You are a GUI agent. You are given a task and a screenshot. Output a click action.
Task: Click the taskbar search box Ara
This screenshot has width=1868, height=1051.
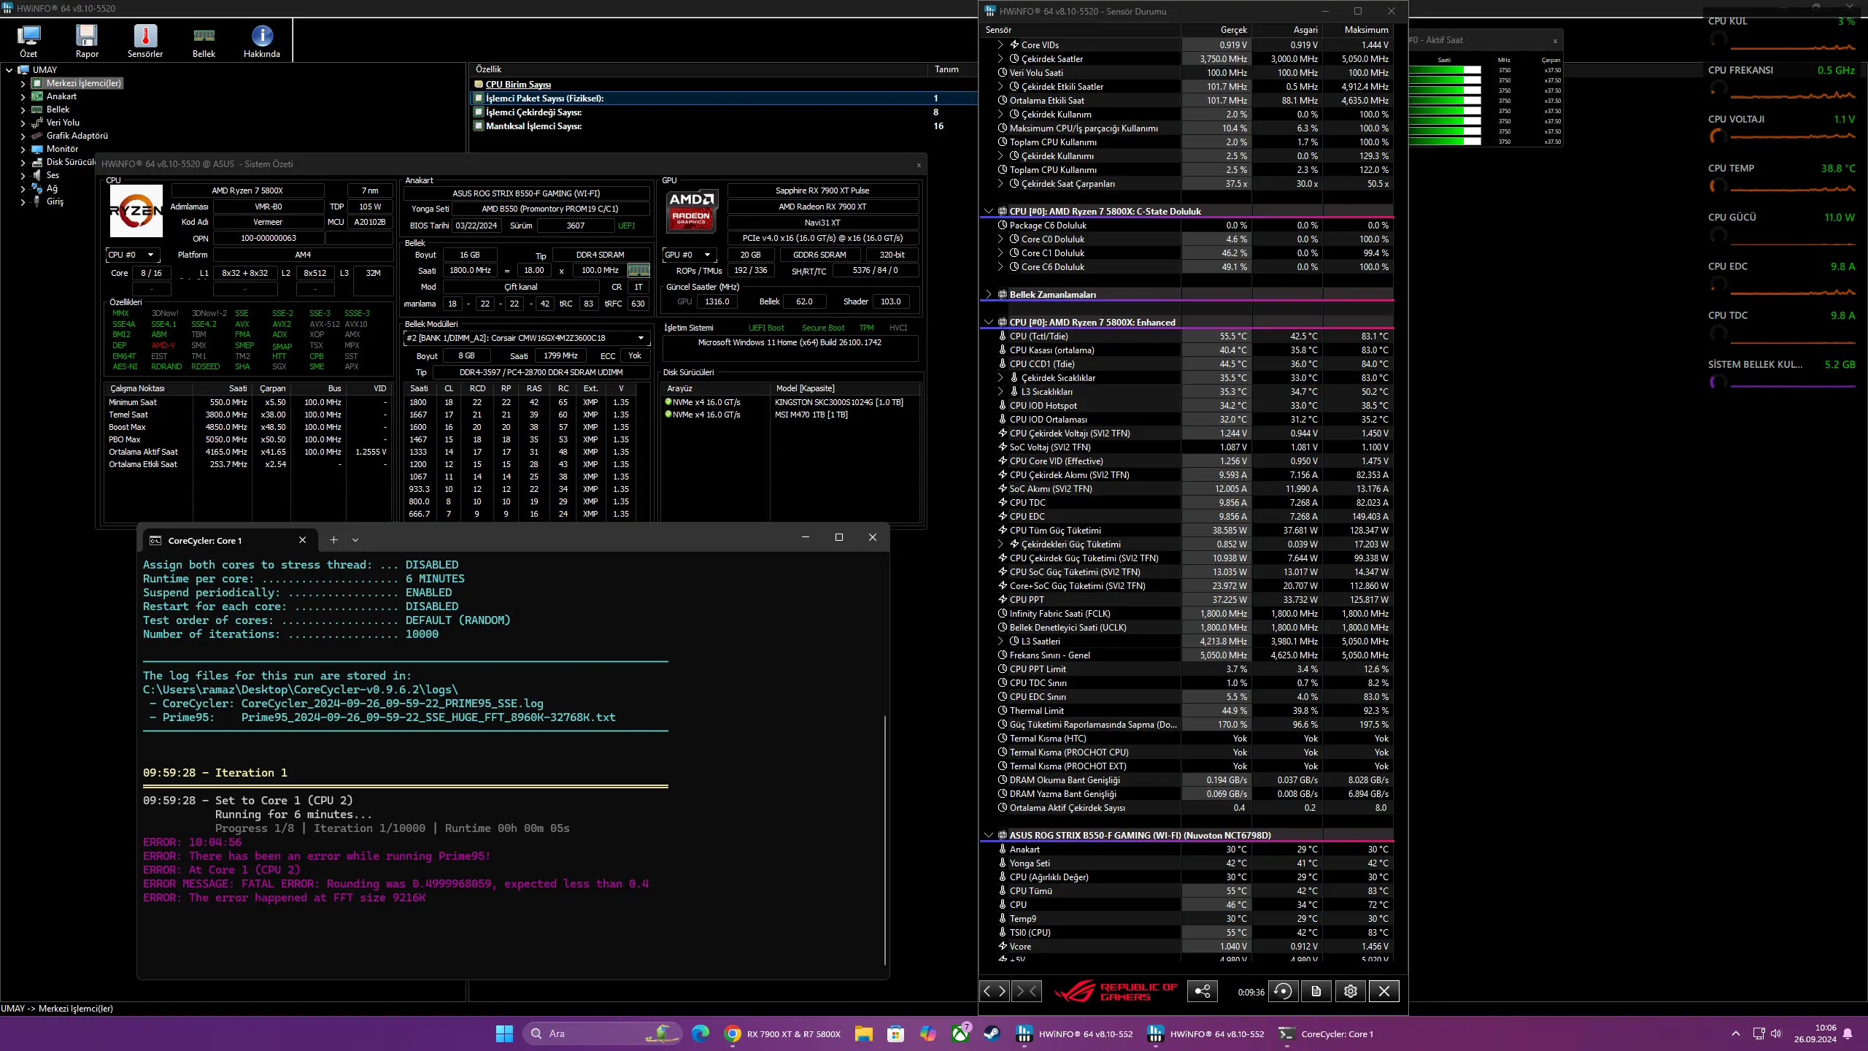[603, 1033]
